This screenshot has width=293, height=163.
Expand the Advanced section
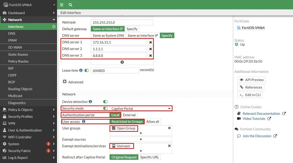point(73,82)
